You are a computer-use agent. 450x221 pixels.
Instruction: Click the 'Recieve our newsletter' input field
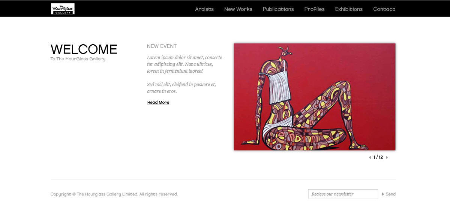(343, 194)
